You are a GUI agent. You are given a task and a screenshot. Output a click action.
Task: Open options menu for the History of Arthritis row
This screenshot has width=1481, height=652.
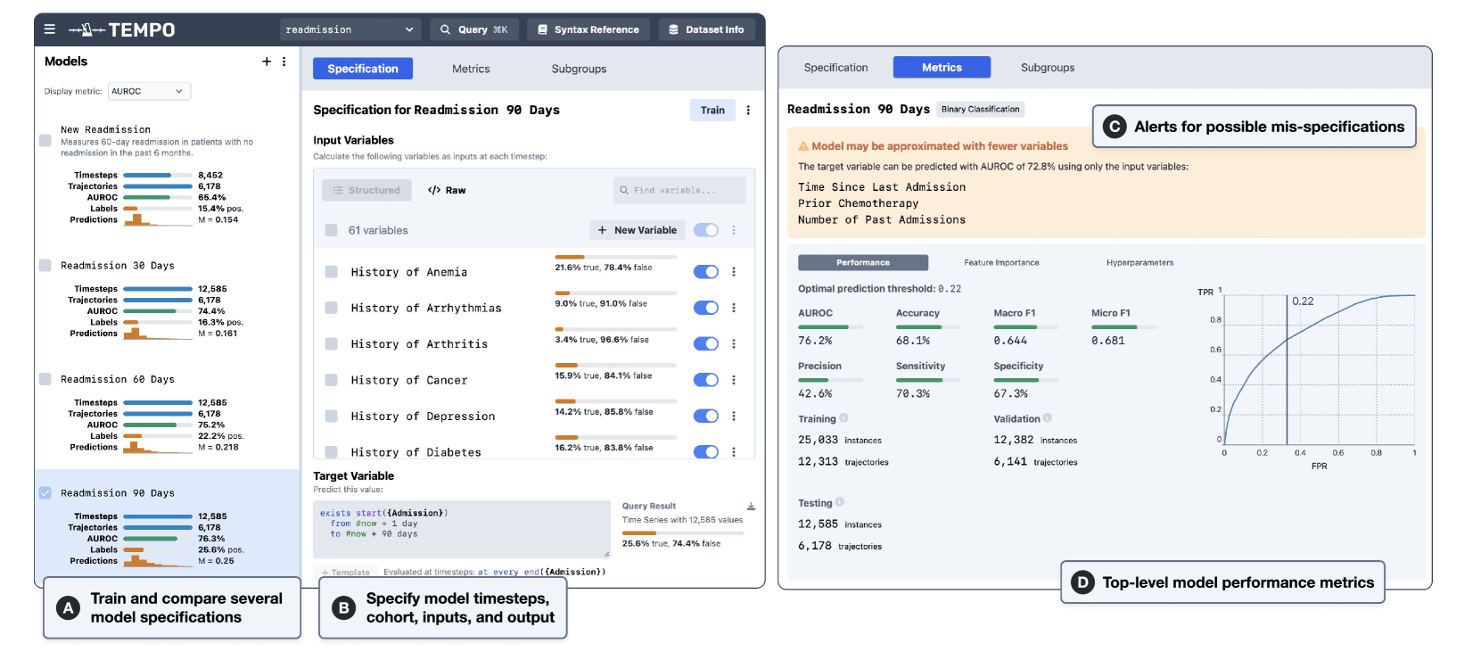click(x=734, y=344)
